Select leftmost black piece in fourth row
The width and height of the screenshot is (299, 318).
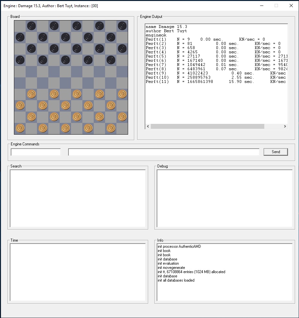[x=20, y=60]
